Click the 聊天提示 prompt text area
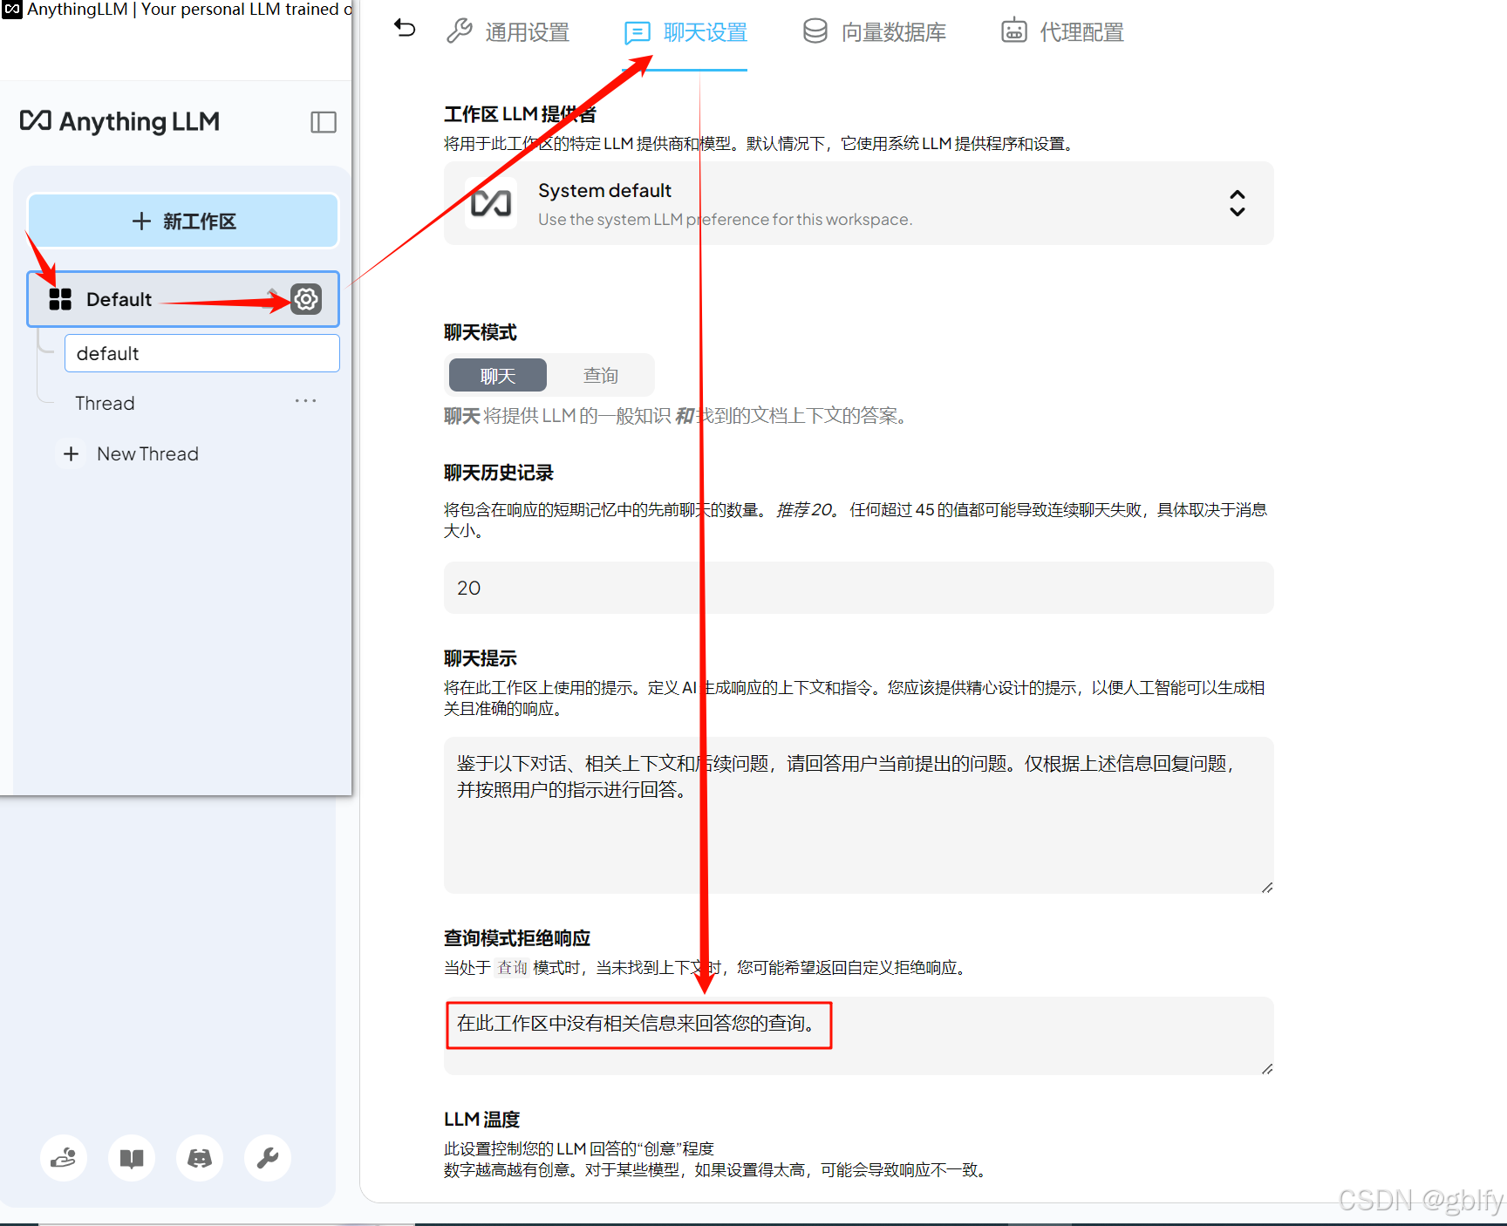1507x1226 pixels. click(x=858, y=815)
